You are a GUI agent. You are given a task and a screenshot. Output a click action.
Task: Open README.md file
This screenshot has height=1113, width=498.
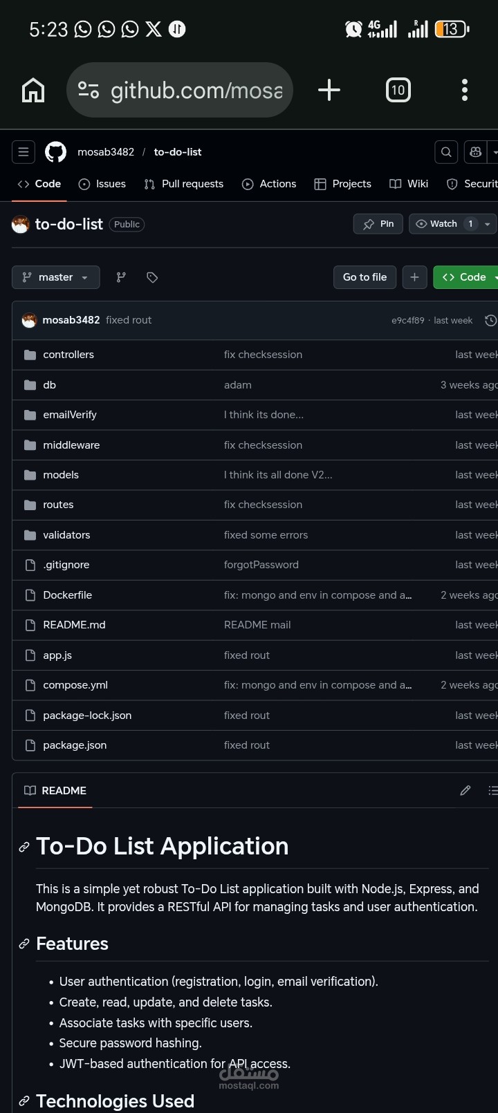click(x=75, y=625)
